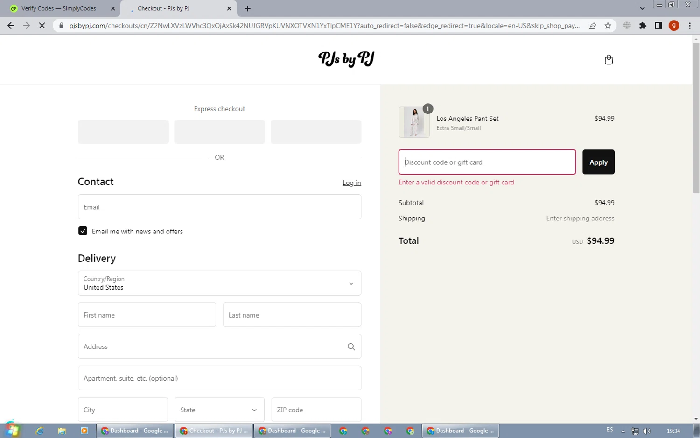Select the Checkout PJs by PJ tab
Viewport: 700px width, 438px height.
click(178, 8)
